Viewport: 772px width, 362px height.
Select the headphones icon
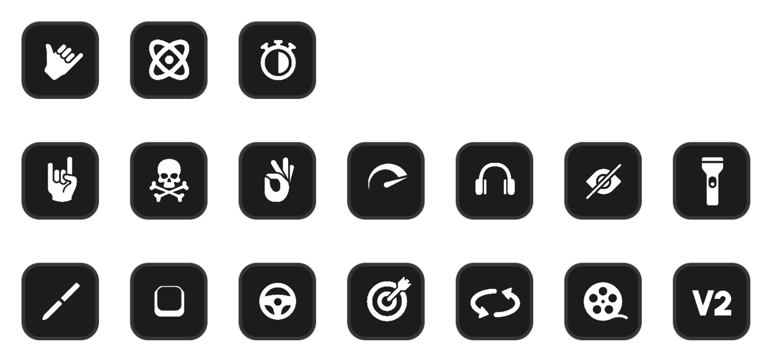click(x=495, y=181)
